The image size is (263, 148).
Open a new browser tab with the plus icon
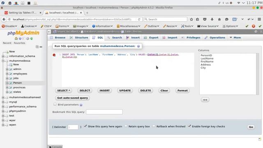pos(87,13)
